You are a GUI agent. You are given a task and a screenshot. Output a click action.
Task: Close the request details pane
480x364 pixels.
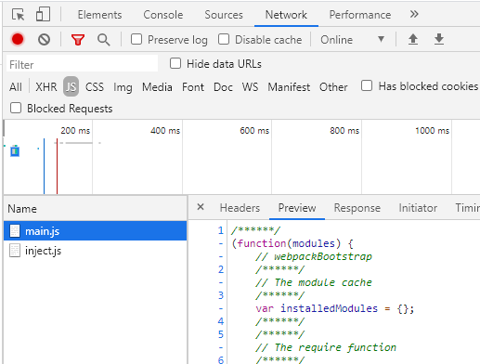click(201, 207)
